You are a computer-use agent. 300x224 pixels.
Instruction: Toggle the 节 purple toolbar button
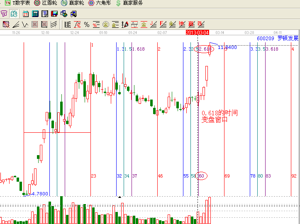pyautogui.click(x=4, y=14)
